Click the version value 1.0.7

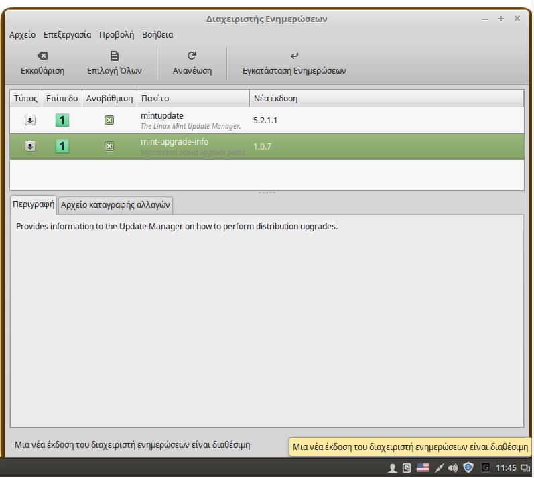pos(262,147)
